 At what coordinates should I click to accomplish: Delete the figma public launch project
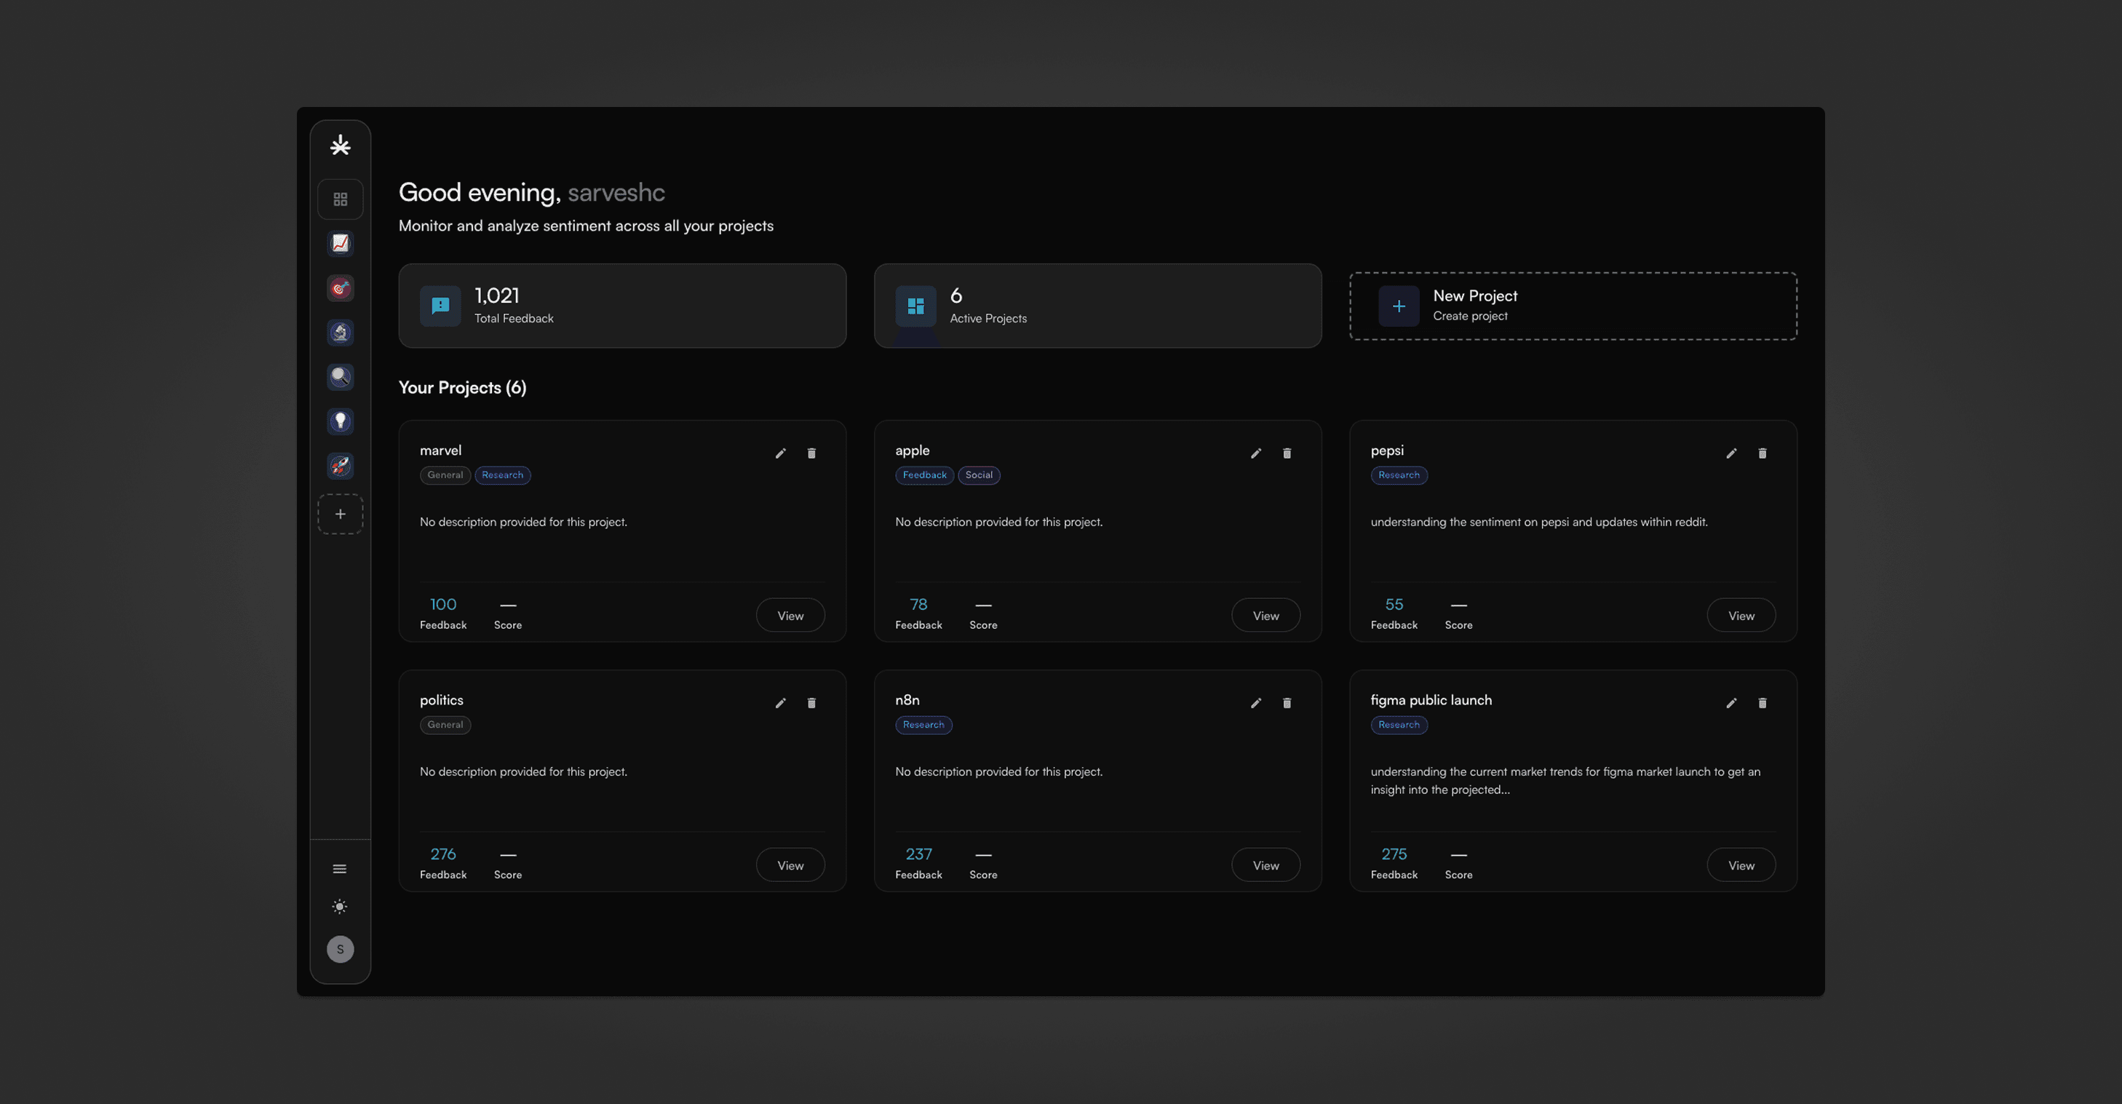(1762, 703)
